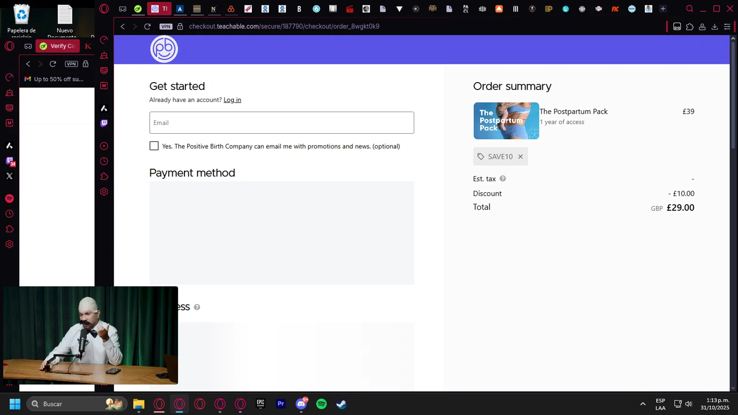Open the downloads icon in the address bar

pyautogui.click(x=714, y=27)
